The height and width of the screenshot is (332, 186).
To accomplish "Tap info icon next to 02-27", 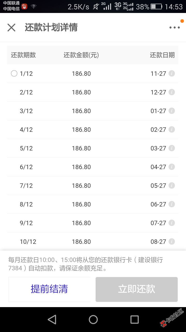I will pyautogui.click(x=172, y=129).
